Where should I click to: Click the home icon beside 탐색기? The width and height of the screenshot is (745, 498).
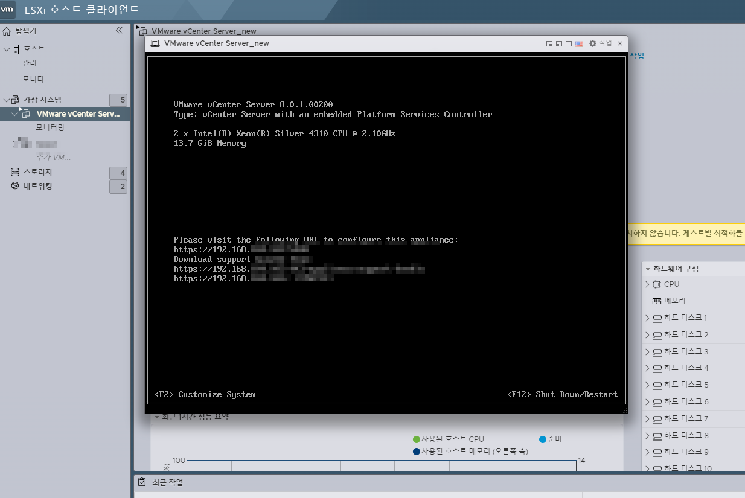pyautogui.click(x=7, y=31)
